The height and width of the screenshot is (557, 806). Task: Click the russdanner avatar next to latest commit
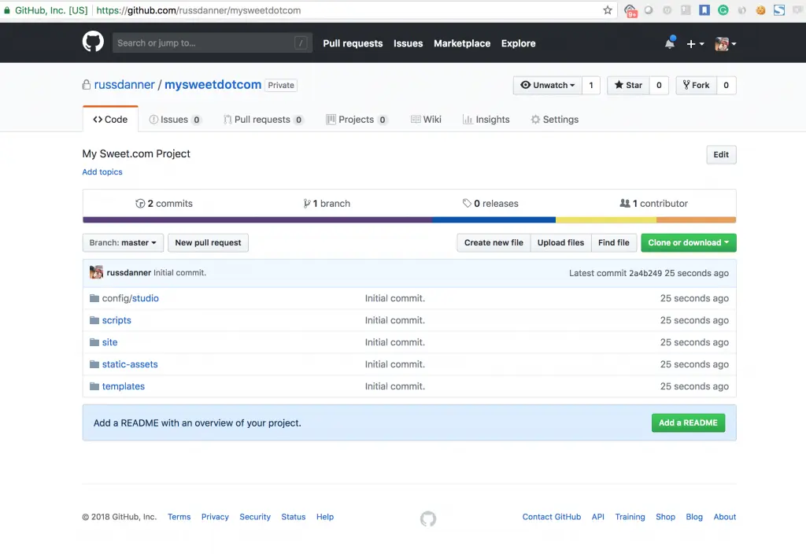(x=96, y=273)
